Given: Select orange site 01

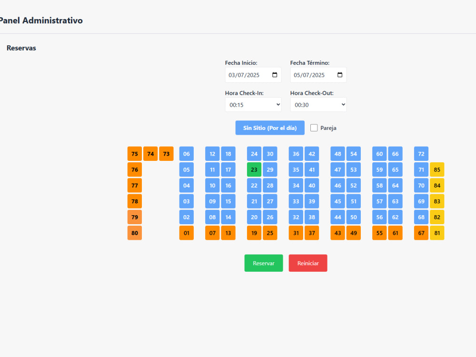Looking at the screenshot, I should pos(187,233).
